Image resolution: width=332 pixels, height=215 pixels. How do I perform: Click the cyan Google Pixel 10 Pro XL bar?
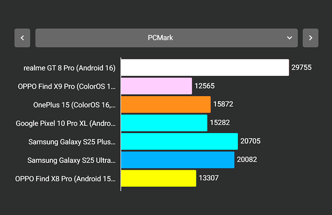(x=164, y=123)
